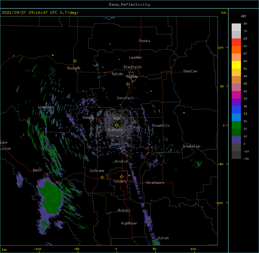Click the yellow diamond marker south of RedDeer
The width and height of the screenshot is (259, 253).
tap(128, 84)
